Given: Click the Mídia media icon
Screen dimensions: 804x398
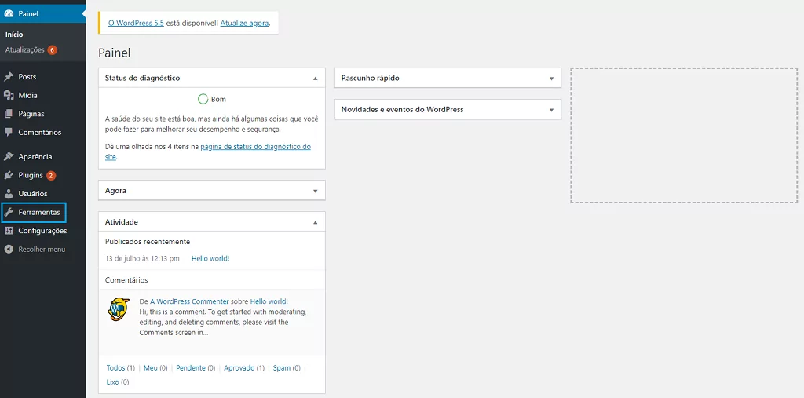Looking at the screenshot, I should 8,96.
